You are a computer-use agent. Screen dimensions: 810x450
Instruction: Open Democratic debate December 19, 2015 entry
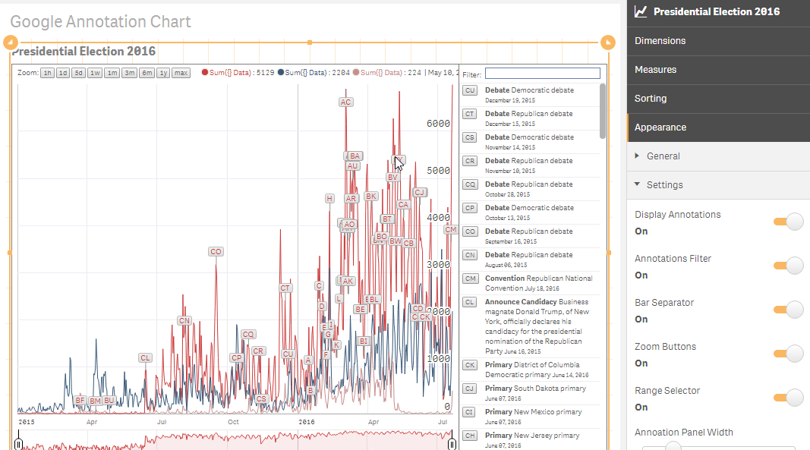(x=529, y=95)
